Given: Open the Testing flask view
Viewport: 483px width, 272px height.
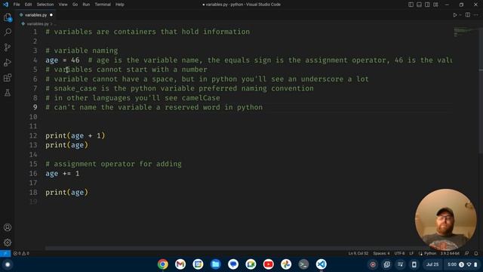Looking at the screenshot, I should click(x=8, y=92).
